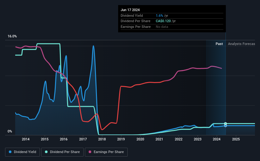Viewport: 260px width, 161px height.
Task: Click the pink Earnings Per Share legend dot
Action: click(x=90, y=152)
